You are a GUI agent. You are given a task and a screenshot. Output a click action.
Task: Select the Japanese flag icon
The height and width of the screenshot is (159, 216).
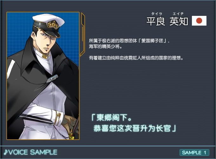[x=199, y=21]
